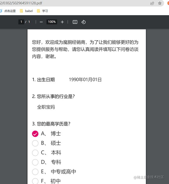Bookmark this page with the star icon
This screenshot has height=184, width=169.
[160, 3]
